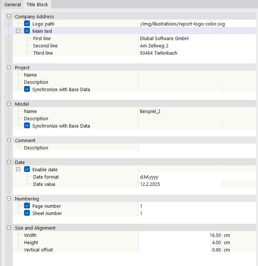
Task: Click the Date format value field
Action: click(197, 177)
